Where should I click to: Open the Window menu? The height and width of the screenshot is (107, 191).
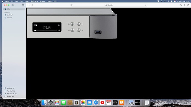coord(49,1)
